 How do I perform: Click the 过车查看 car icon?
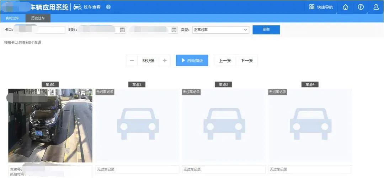click(x=78, y=7)
